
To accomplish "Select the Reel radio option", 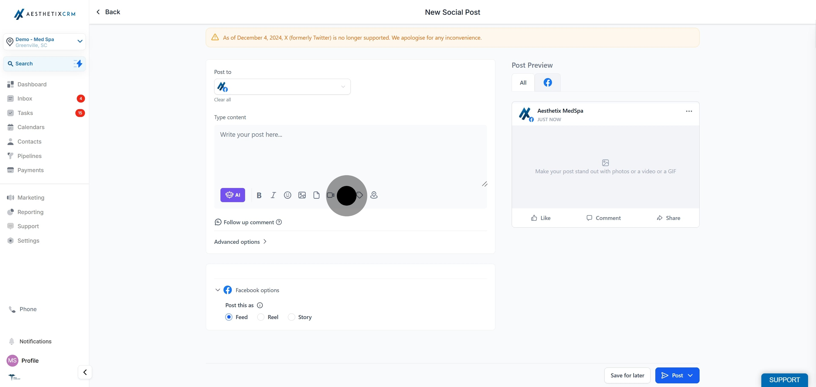I will [261, 317].
